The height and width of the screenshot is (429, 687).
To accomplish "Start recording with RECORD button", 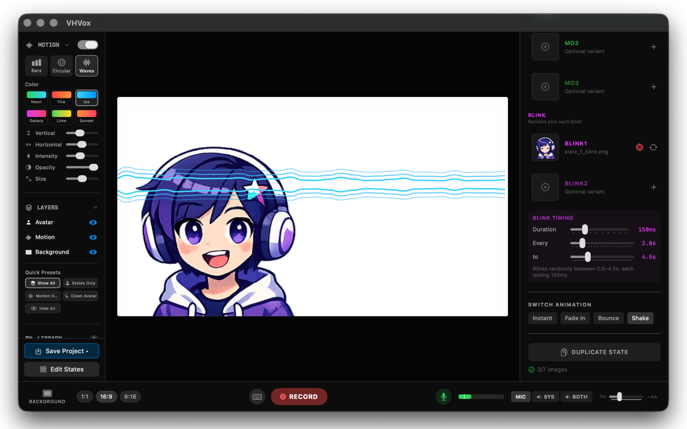I will 299,397.
